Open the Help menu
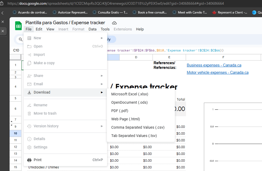 140,29
